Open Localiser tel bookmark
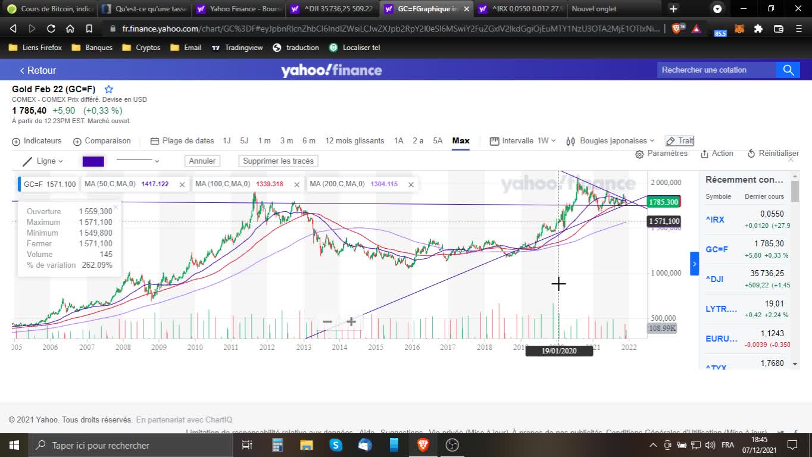 (x=354, y=48)
